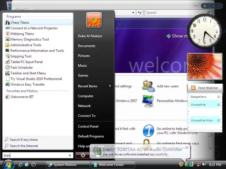This screenshot has height=169, width=226.
Task: Click the Windows Start orb
Action: [8, 165]
